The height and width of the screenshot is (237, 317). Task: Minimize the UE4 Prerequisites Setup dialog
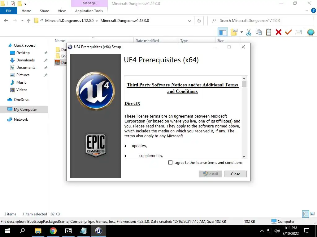pyautogui.click(x=215, y=47)
